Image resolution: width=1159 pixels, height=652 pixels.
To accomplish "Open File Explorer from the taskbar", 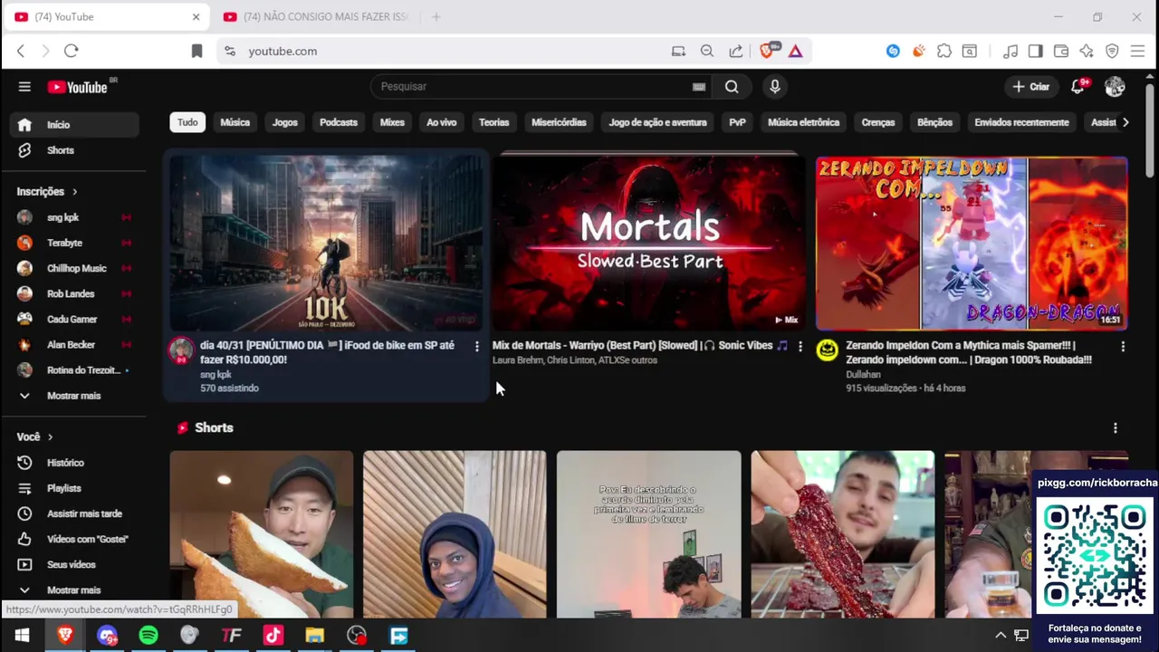I will [x=314, y=636].
